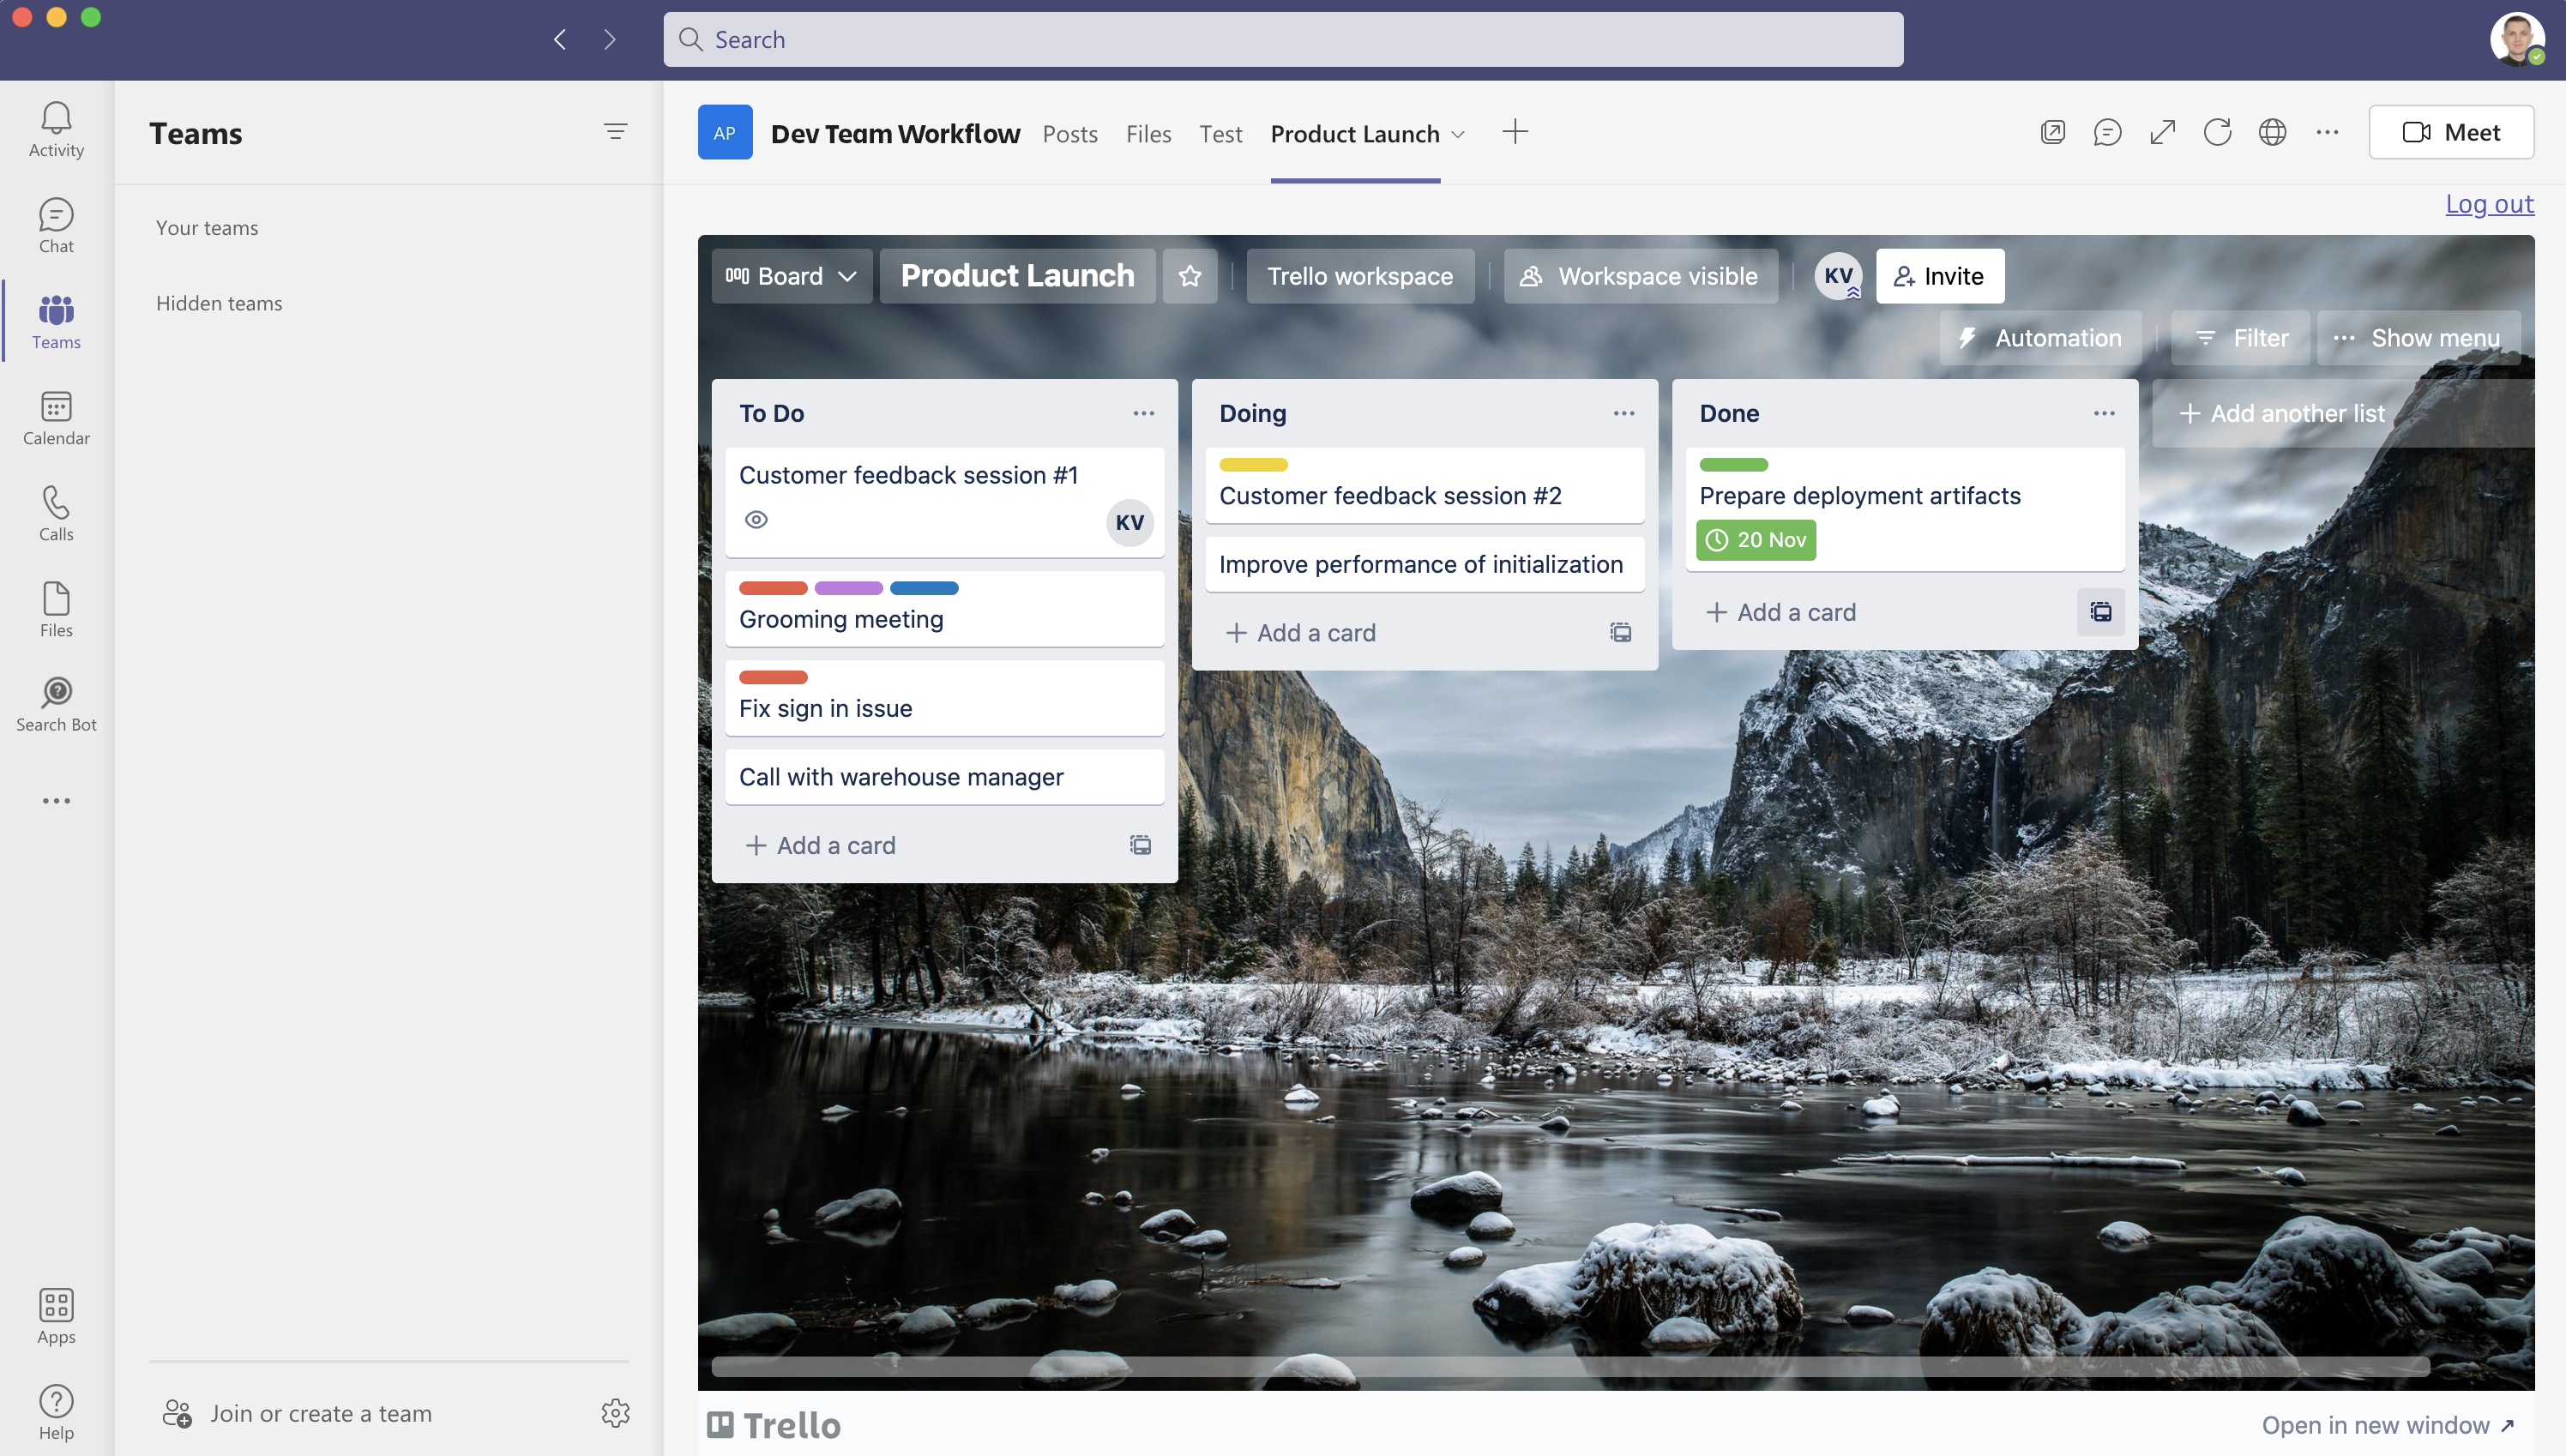Select the Files tab
The height and width of the screenshot is (1456, 2566).
[x=1147, y=132]
